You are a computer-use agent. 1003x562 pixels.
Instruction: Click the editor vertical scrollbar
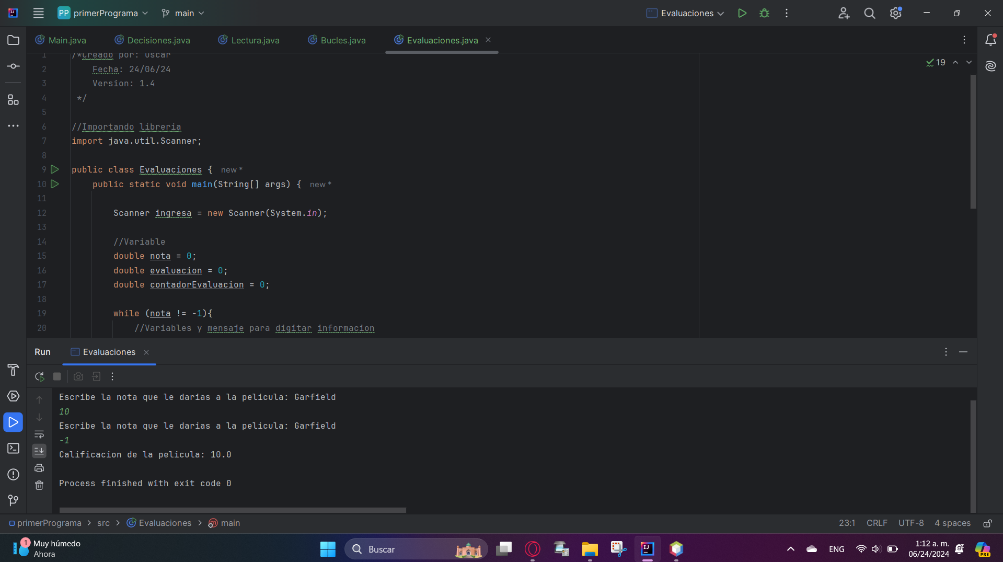[x=973, y=141]
